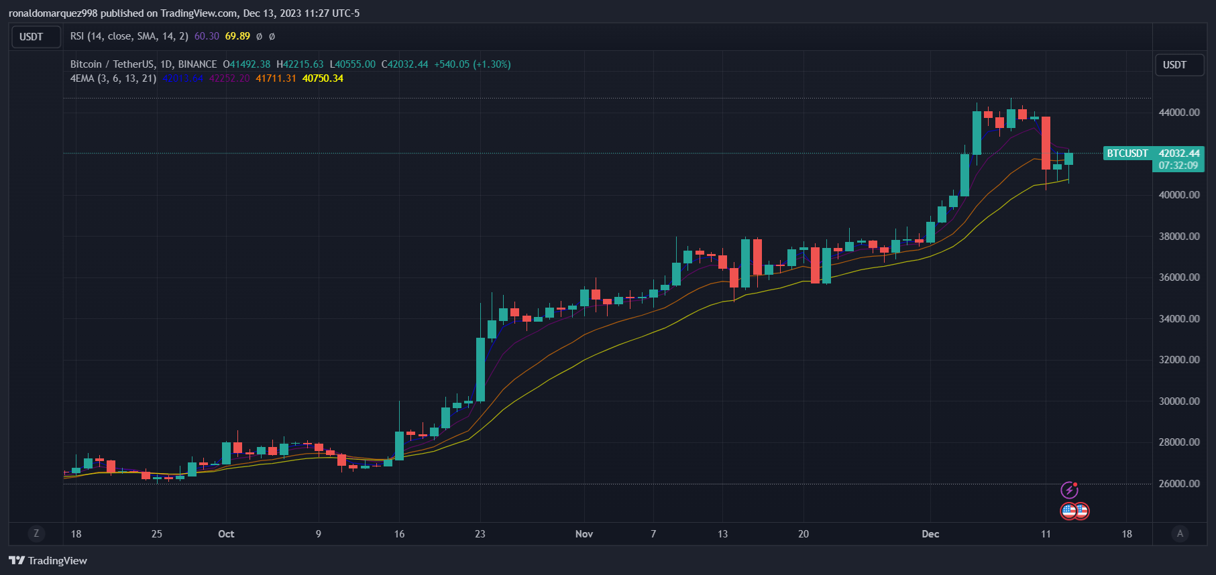Click the orange EMA value 41711.31
Viewport: 1216px width, 575px height.
(276, 78)
